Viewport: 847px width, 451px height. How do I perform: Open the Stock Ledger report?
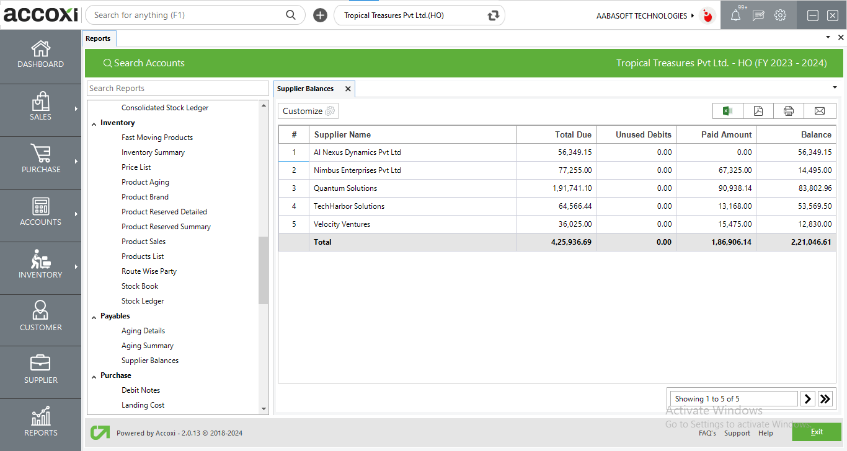click(x=143, y=300)
